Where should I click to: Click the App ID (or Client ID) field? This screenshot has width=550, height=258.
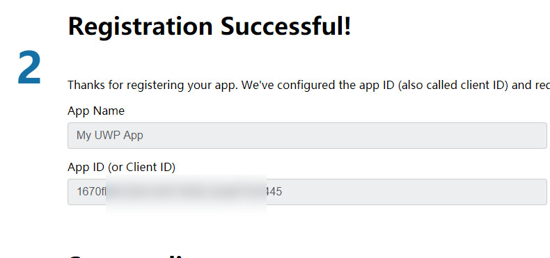[307, 192]
